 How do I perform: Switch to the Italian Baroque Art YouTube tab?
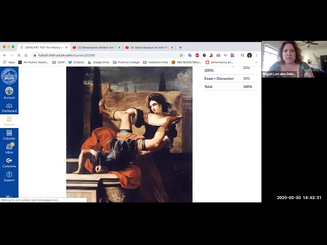(150, 47)
